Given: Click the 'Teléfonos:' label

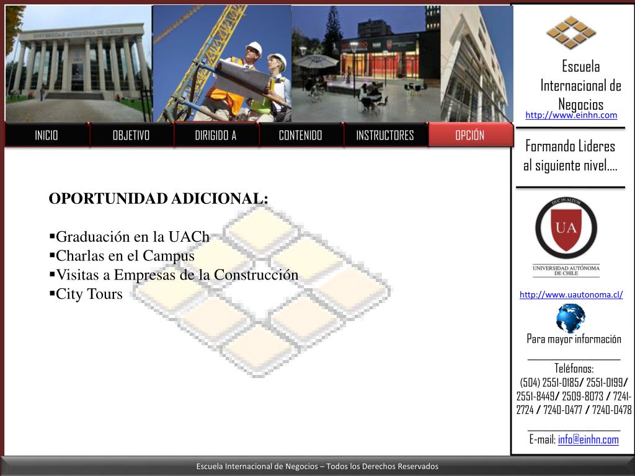Looking at the screenshot, I should tap(574, 368).
